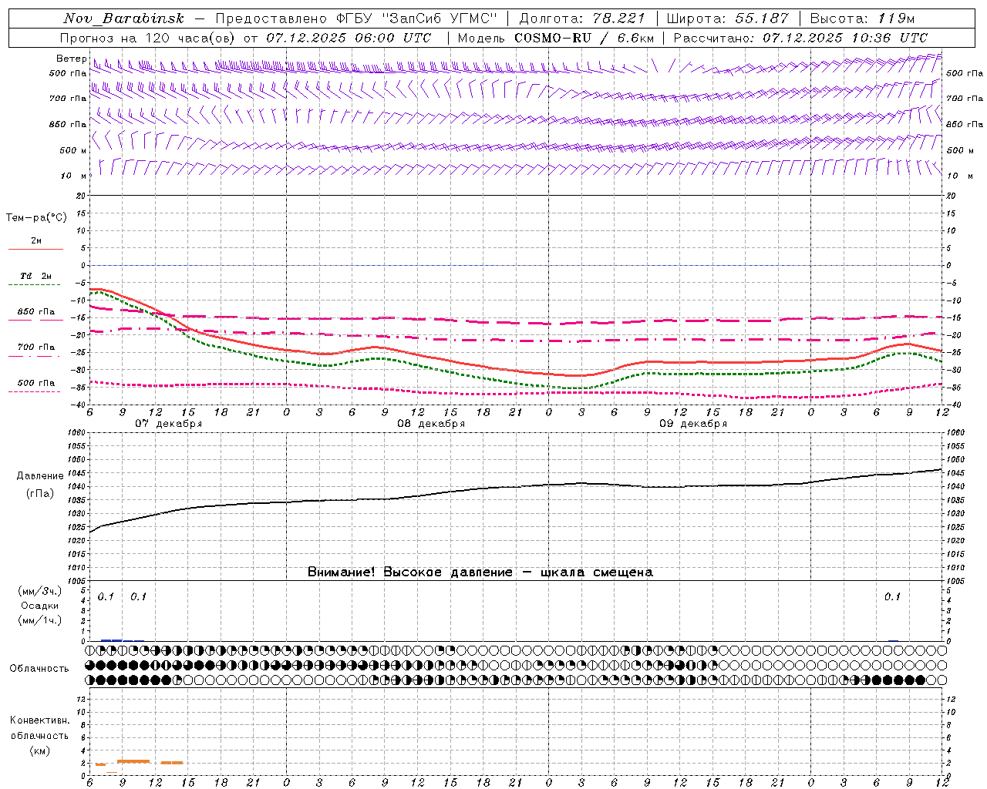Select forecast start '07.12.2025 06:00 UTC'

point(349,38)
